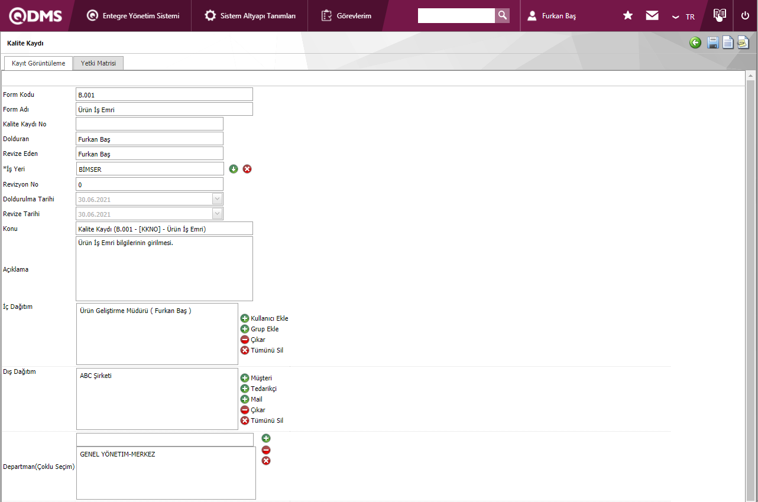Click the green back arrow icon

(x=695, y=43)
